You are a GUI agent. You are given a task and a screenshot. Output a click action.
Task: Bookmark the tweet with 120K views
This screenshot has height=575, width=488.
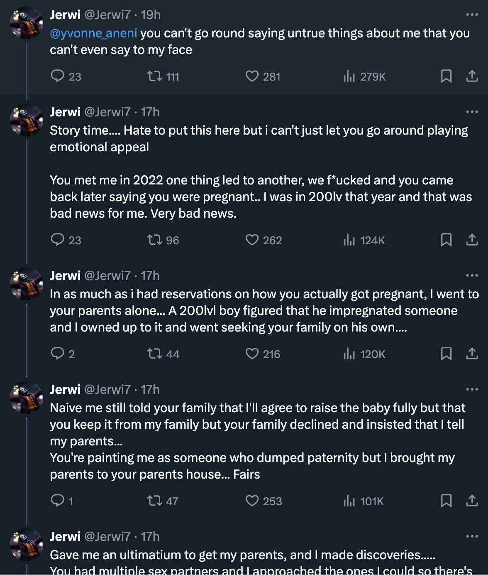(x=446, y=354)
